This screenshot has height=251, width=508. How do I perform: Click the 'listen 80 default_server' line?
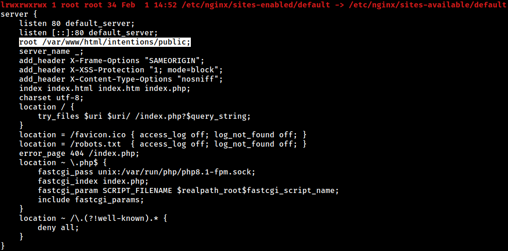click(x=77, y=24)
